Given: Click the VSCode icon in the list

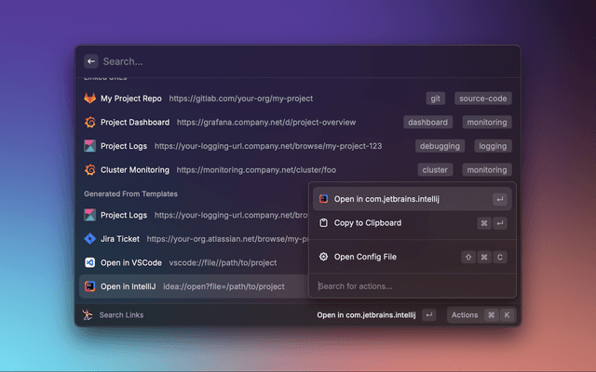Looking at the screenshot, I should pyautogui.click(x=90, y=263).
